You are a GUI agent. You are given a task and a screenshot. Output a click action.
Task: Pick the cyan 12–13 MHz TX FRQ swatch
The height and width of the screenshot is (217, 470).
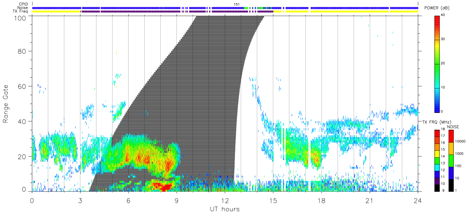coord(437,167)
